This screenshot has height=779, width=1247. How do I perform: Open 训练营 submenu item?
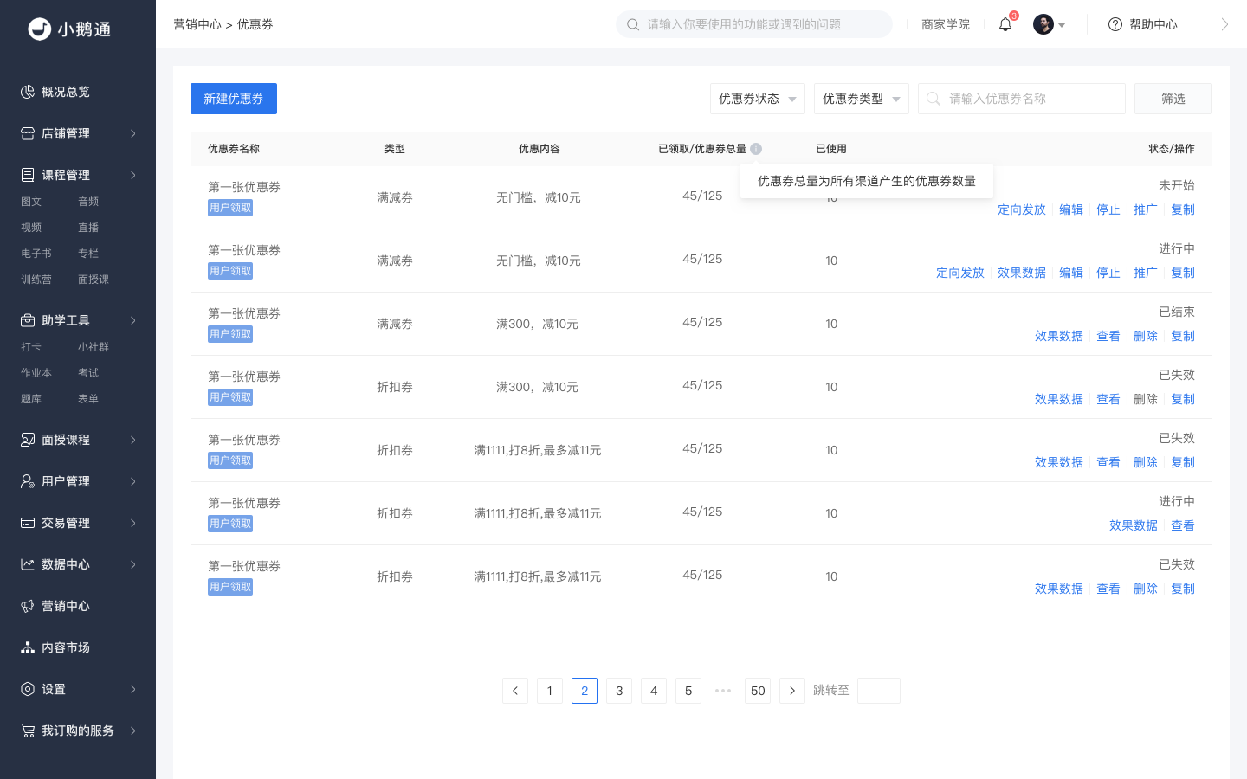pyautogui.click(x=36, y=280)
